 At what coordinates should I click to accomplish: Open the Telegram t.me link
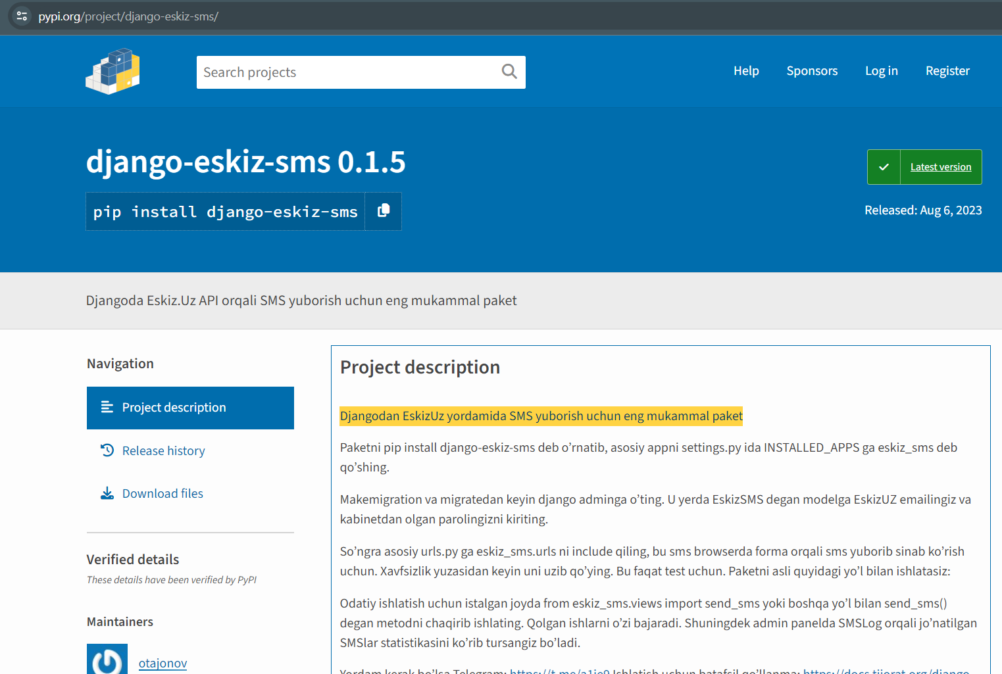pyautogui.click(x=560, y=671)
